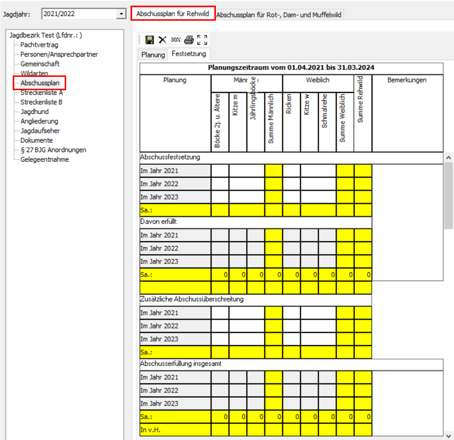This screenshot has width=454, height=440.
Task: Click Böcke cell for Abschussfestsetzung Im Jahr 2021
Action: (x=220, y=171)
